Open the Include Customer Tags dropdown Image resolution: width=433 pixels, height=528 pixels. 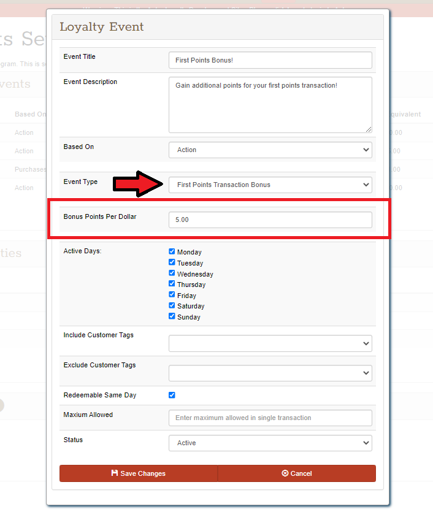pos(270,343)
